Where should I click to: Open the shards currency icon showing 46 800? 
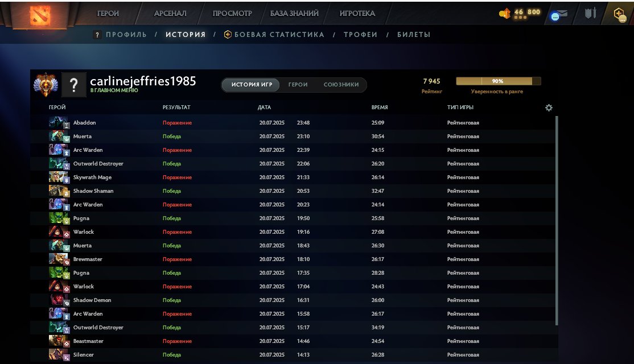click(505, 14)
